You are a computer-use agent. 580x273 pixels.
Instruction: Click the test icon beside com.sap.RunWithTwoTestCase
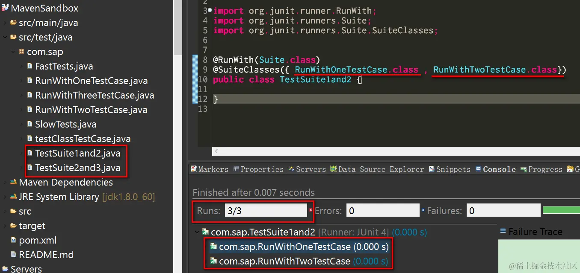[213, 261]
